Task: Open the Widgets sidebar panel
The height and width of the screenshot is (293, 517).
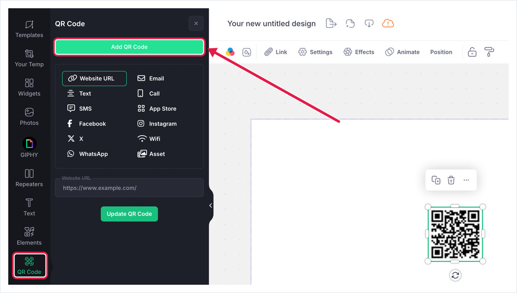Action: pos(29,87)
